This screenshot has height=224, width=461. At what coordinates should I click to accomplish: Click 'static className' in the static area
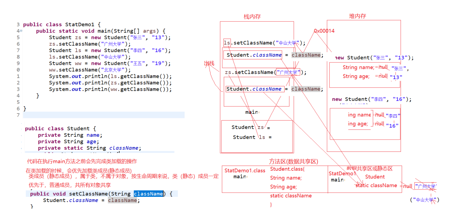coord(376,185)
